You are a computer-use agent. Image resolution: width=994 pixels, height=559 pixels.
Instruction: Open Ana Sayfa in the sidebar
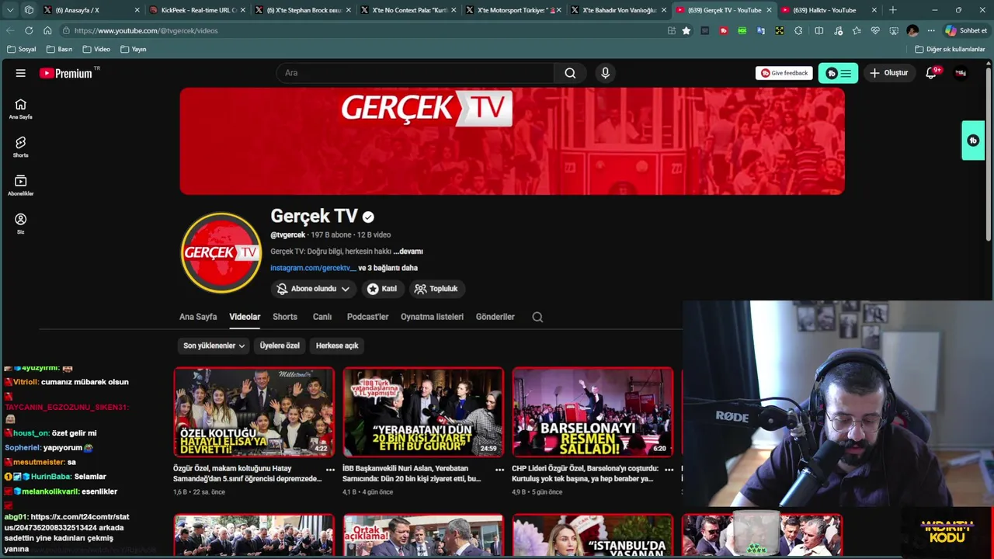[x=21, y=109]
